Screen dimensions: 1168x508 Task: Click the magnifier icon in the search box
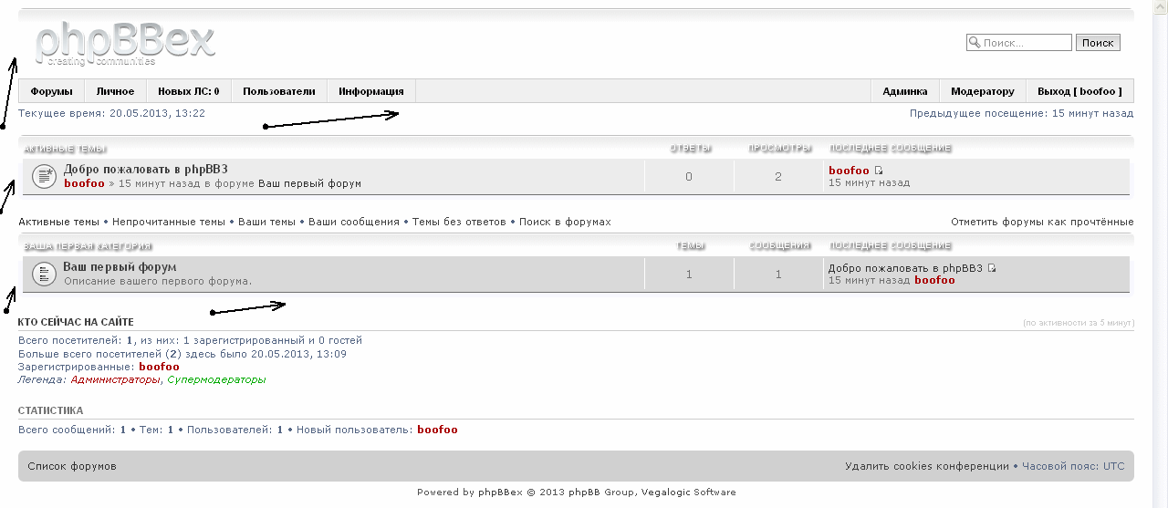(x=975, y=42)
